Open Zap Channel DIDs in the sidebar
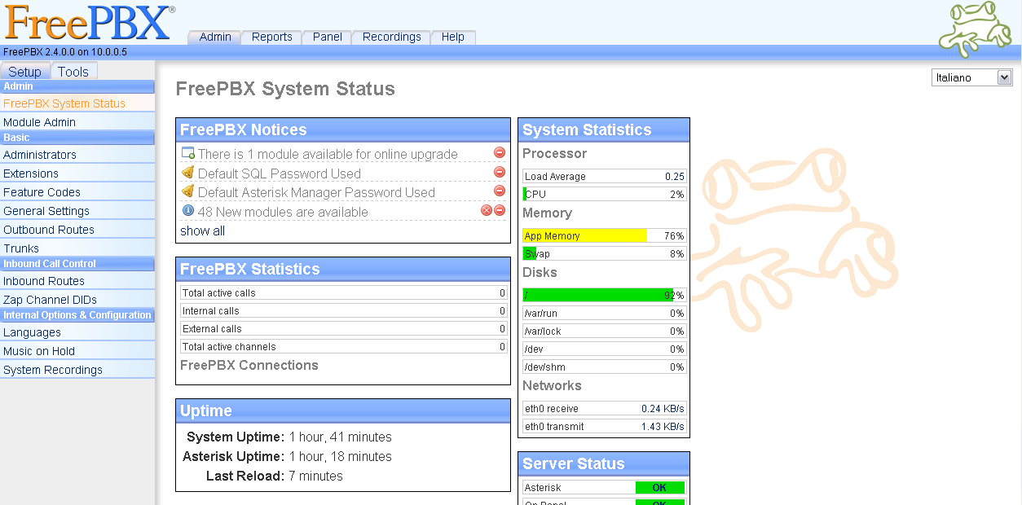 [x=77, y=300]
